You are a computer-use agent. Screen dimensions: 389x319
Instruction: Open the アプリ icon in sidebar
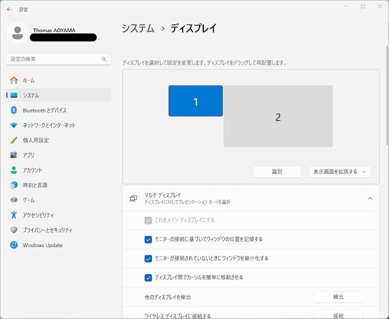coord(14,155)
